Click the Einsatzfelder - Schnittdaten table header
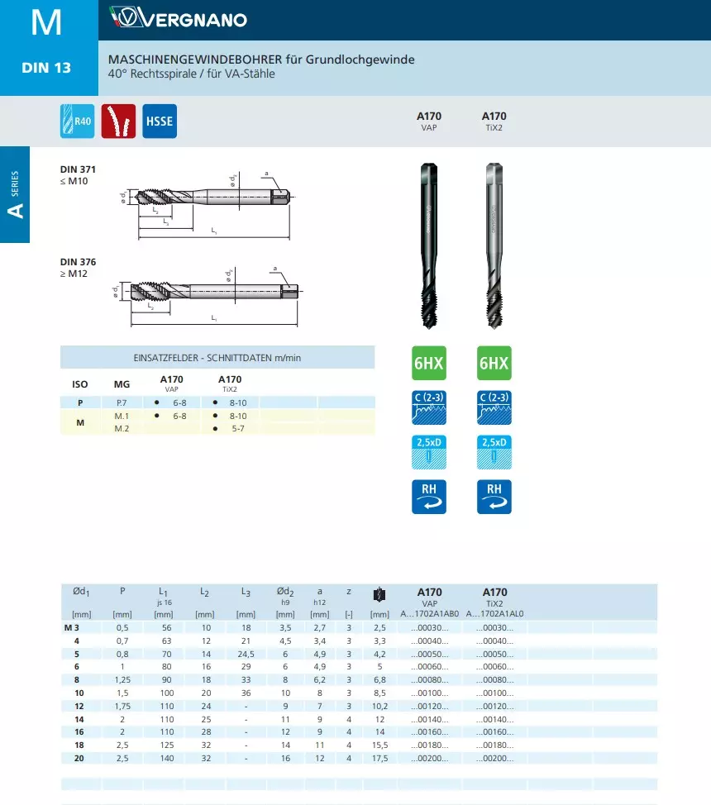Viewport: 711px width, 805px height. click(x=217, y=357)
